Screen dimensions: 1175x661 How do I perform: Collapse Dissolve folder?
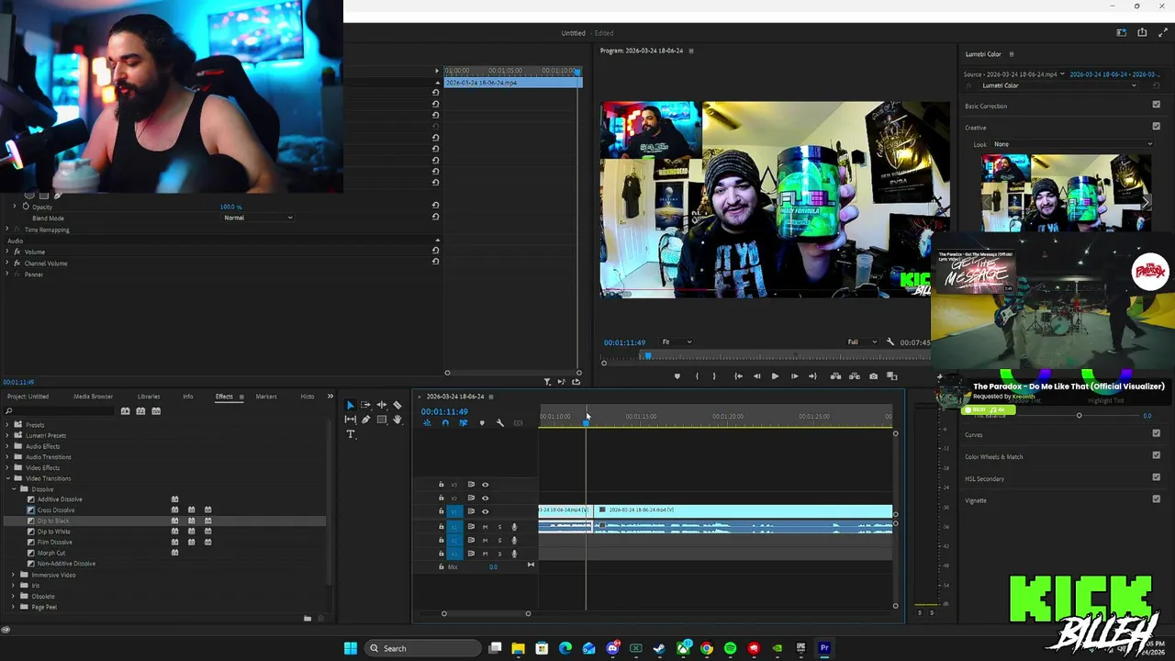pyautogui.click(x=14, y=489)
